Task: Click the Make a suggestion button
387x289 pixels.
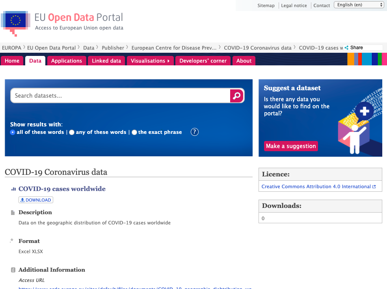Action: (291, 146)
